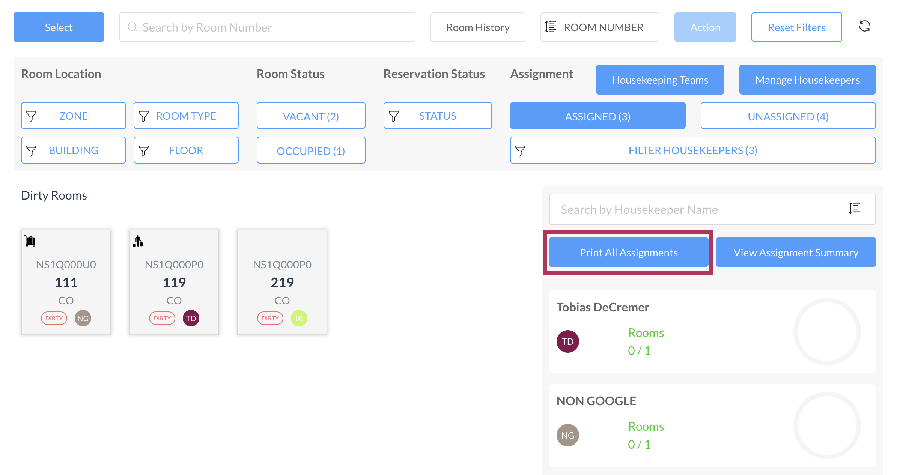Expand the FILTER HOUSEKEEPERS (3) dropdown
The image size is (897, 475).
(x=692, y=150)
